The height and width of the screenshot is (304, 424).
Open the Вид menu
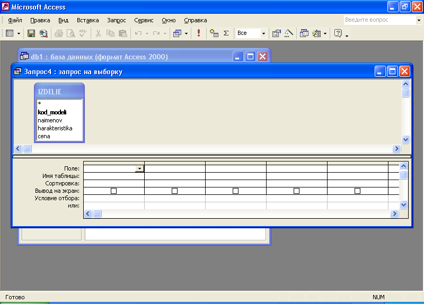coord(63,20)
